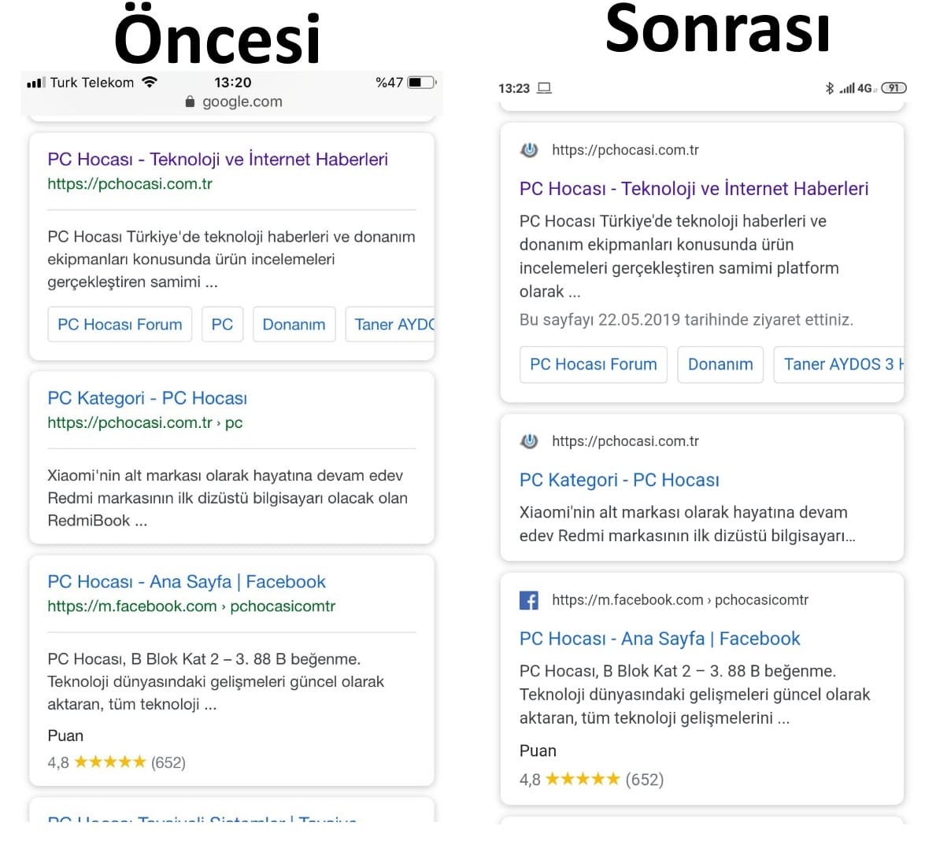
Task: Tap battery icon next to %47
Action: 421,82
